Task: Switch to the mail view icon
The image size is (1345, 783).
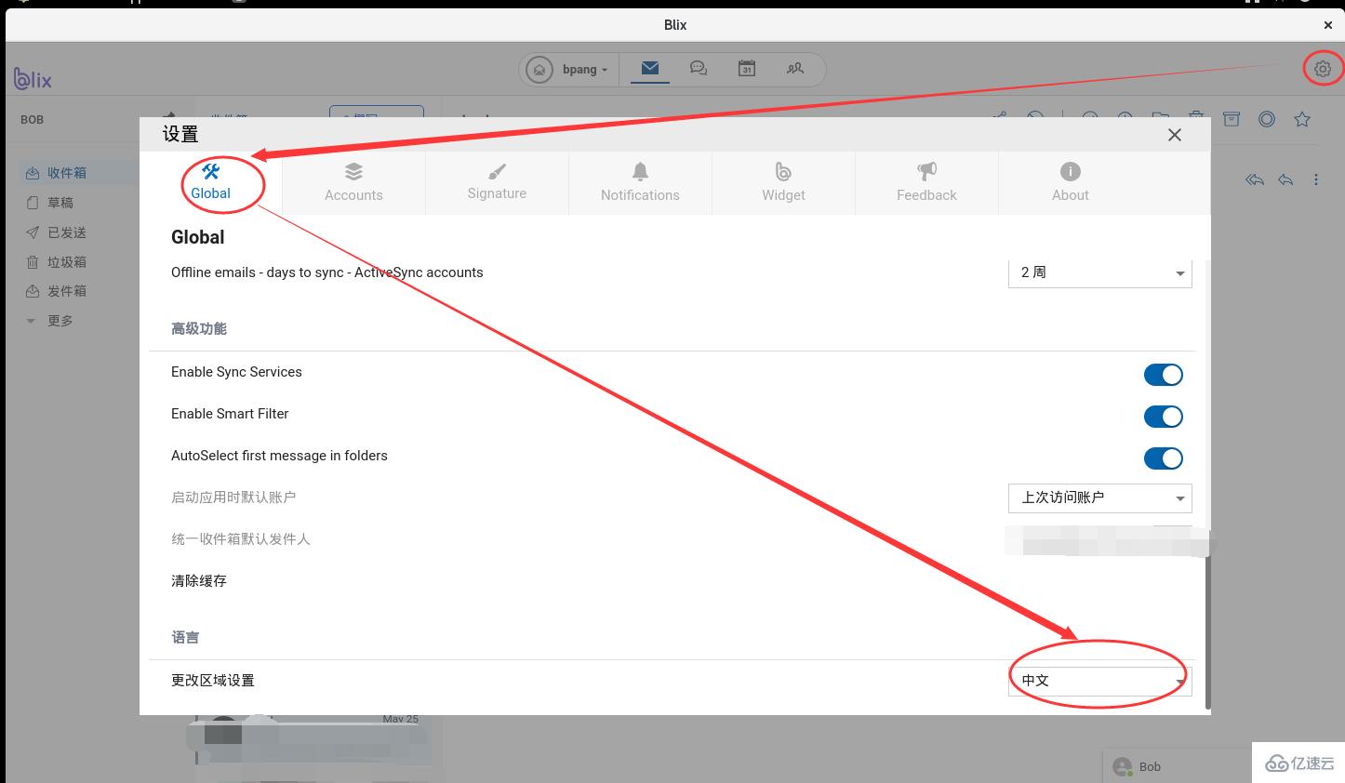Action: point(650,69)
